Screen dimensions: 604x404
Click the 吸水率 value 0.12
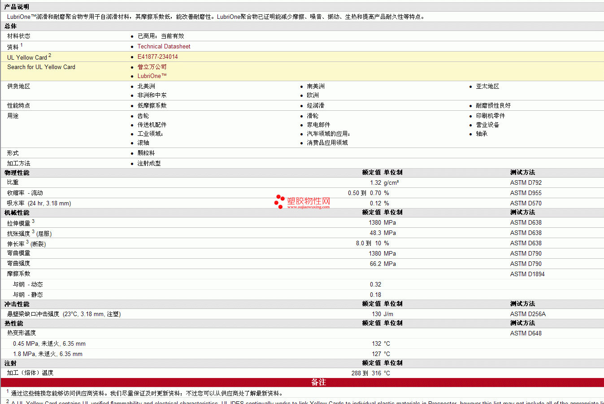pos(376,203)
